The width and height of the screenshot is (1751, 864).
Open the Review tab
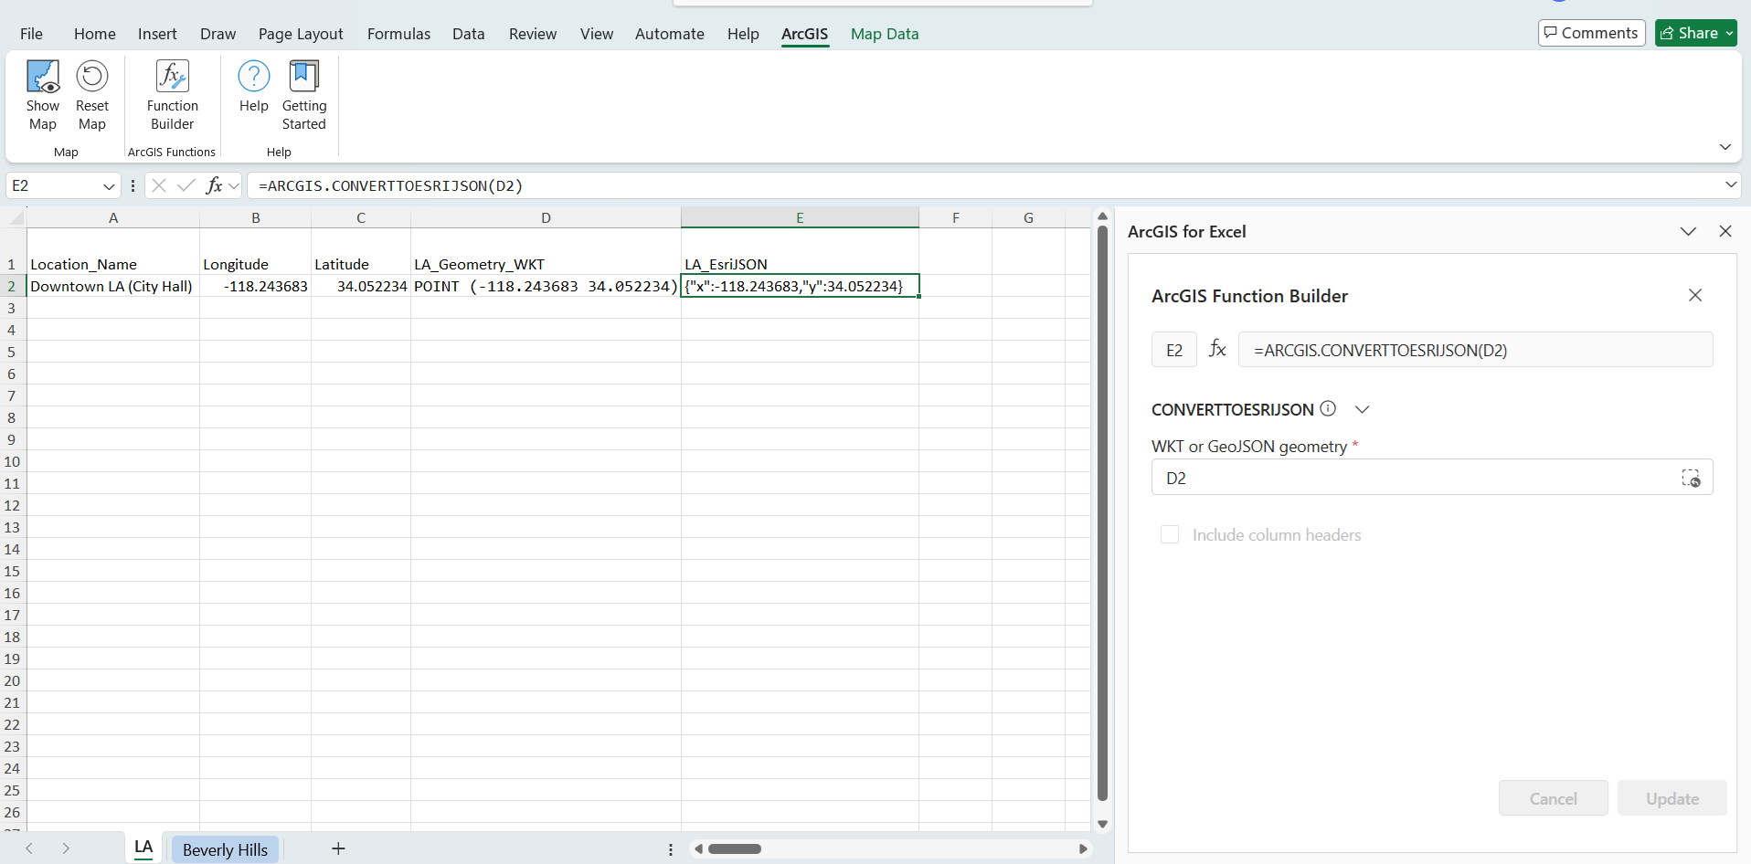[x=533, y=34]
